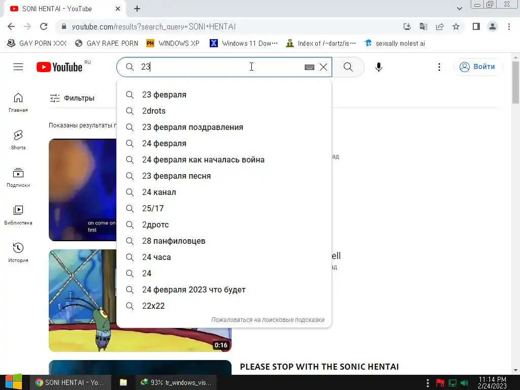Click the Chrome address bar URL
Screen dimensions: 520x390
pyautogui.click(x=154, y=26)
